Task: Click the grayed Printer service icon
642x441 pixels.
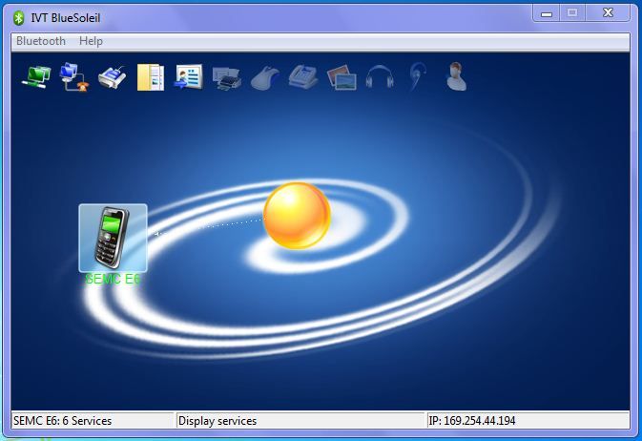Action: 227,77
